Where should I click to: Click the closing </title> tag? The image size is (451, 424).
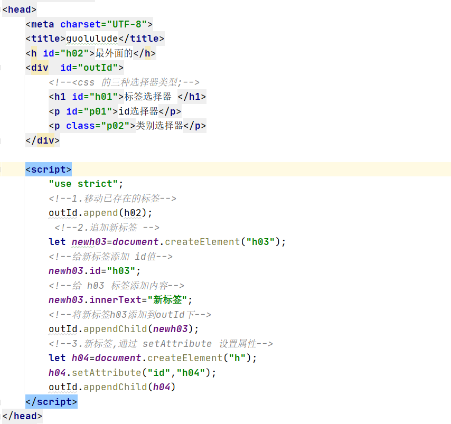point(141,39)
